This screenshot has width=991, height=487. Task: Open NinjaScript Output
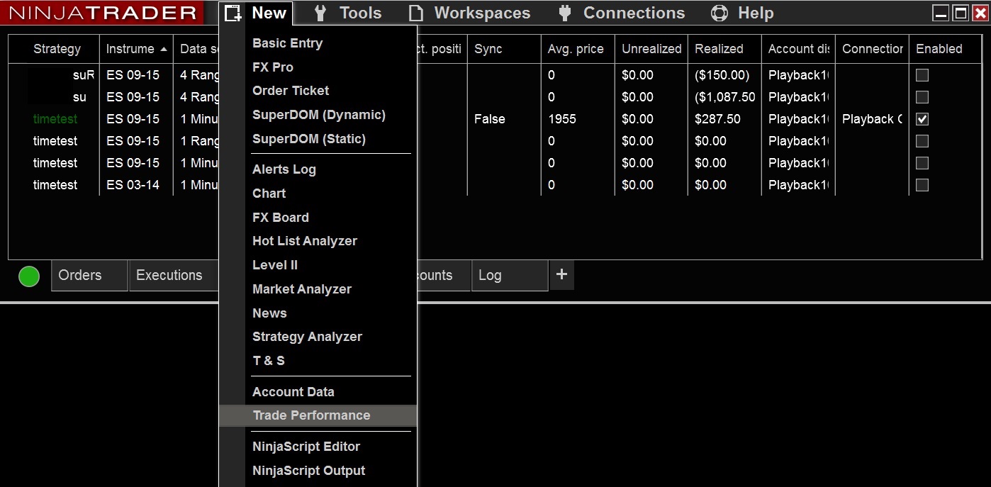point(308,471)
